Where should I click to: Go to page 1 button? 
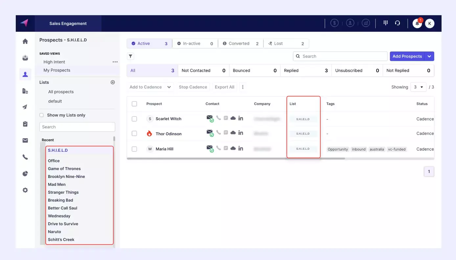[x=429, y=171]
